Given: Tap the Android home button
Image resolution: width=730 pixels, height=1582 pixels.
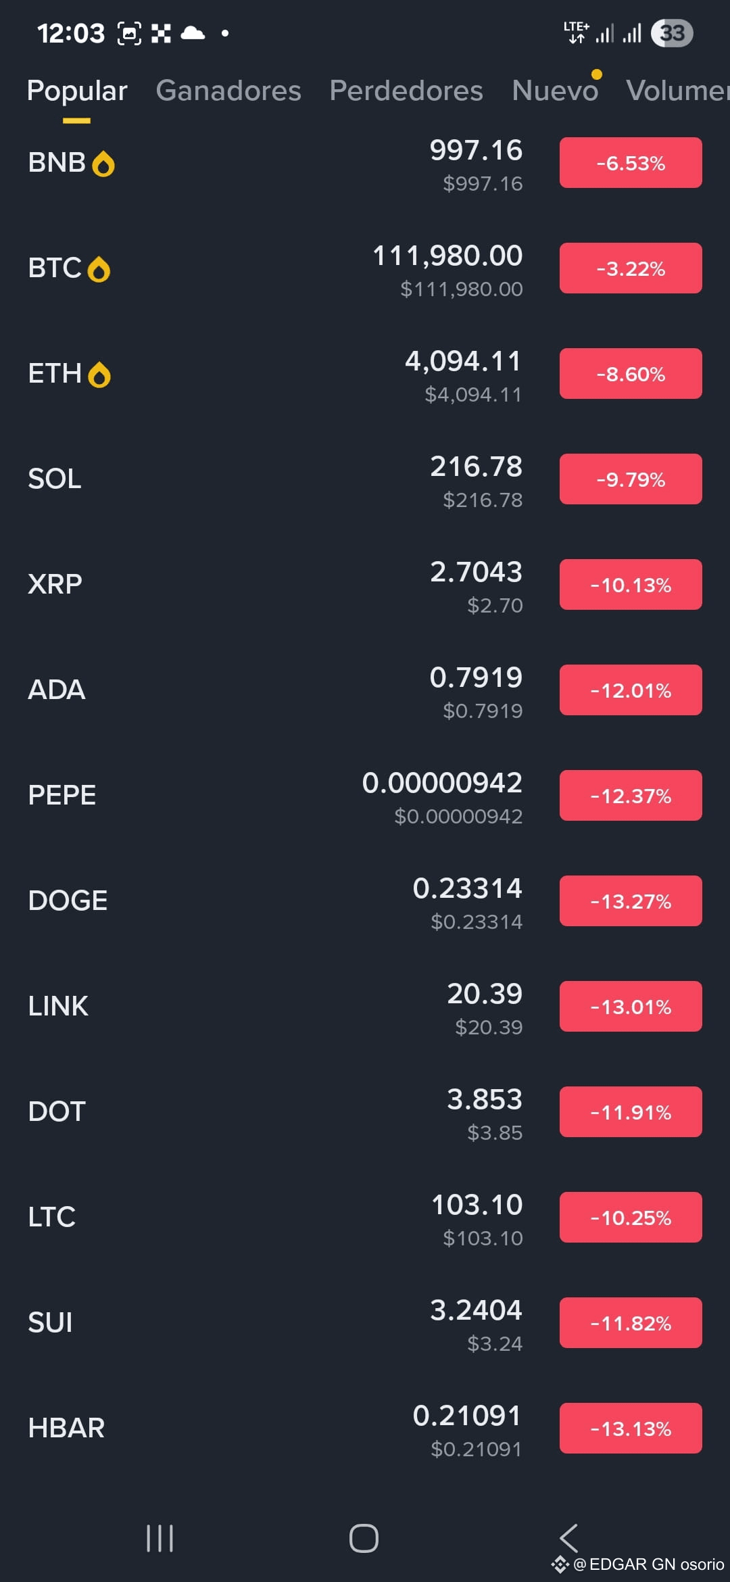Looking at the screenshot, I should pyautogui.click(x=364, y=1538).
